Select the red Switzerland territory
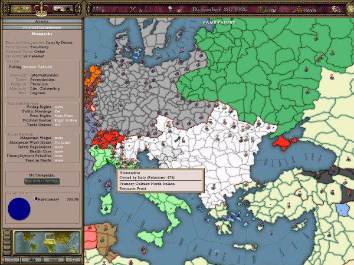 tap(107, 138)
